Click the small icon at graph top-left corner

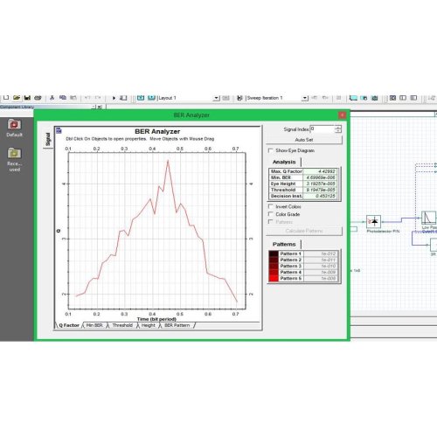(x=59, y=130)
